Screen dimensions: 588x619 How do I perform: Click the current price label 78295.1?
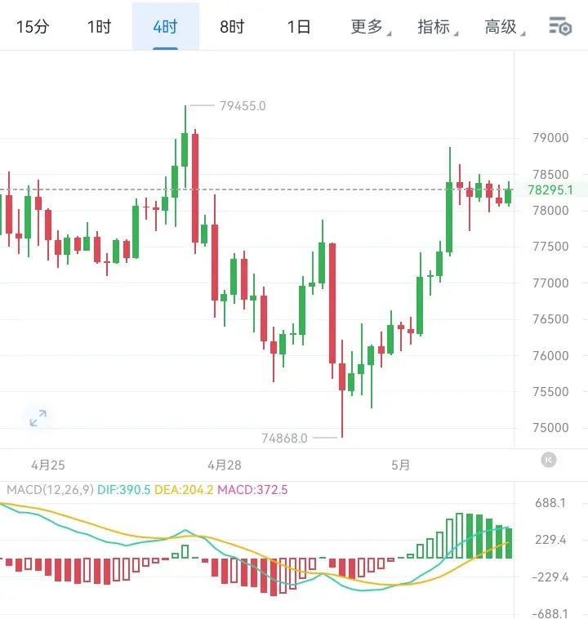click(x=550, y=190)
